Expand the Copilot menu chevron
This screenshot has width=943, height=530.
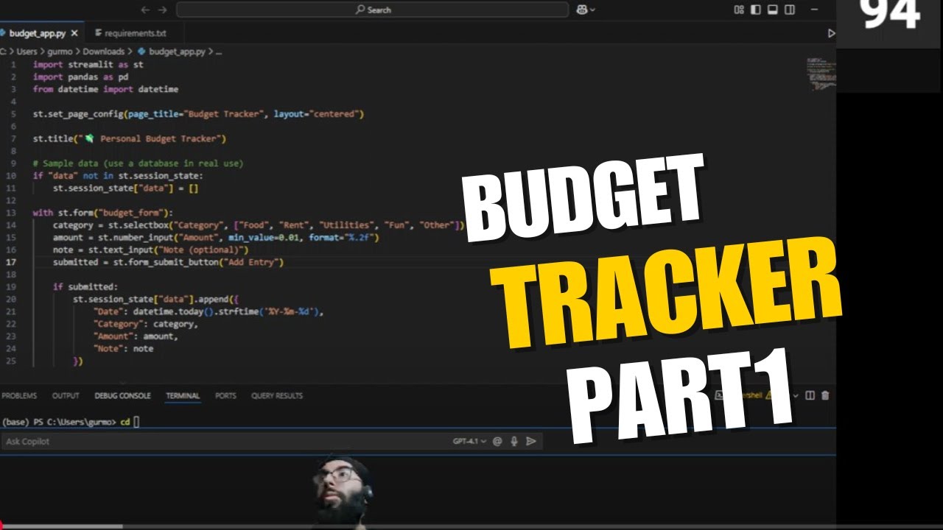click(x=592, y=10)
